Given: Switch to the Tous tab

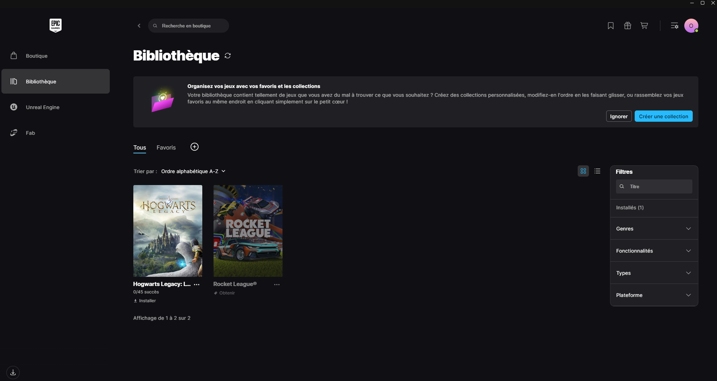Looking at the screenshot, I should [x=140, y=148].
